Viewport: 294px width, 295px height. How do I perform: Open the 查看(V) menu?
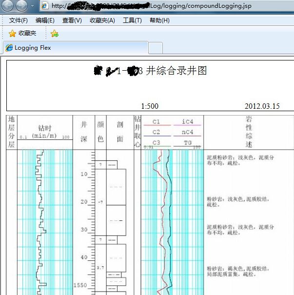pos(72,20)
